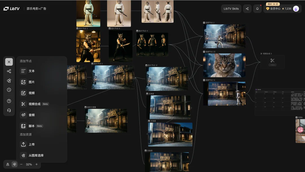This screenshot has width=305, height=172.
Task: Open the asset library shapes icon
Action: click(x=9, y=81)
